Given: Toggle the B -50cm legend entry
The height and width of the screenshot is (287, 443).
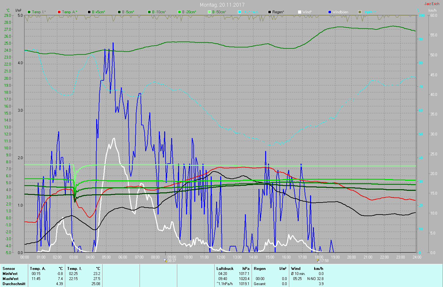Looking at the screenshot, I should pos(219,12).
